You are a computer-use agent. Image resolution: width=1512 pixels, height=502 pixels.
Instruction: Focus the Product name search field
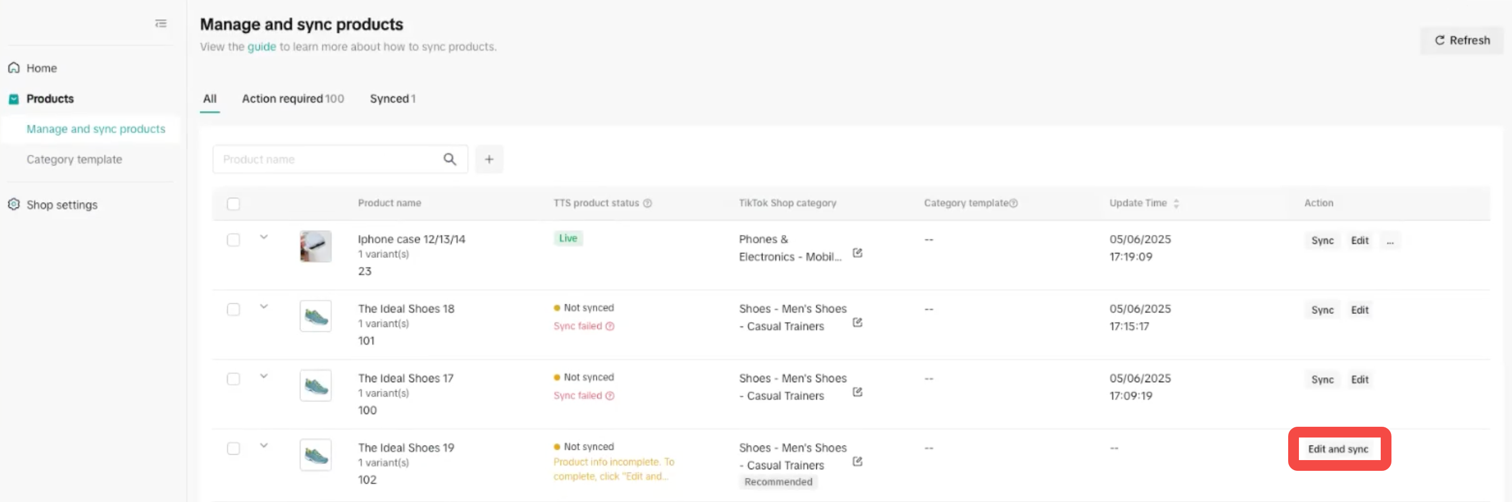(x=329, y=159)
